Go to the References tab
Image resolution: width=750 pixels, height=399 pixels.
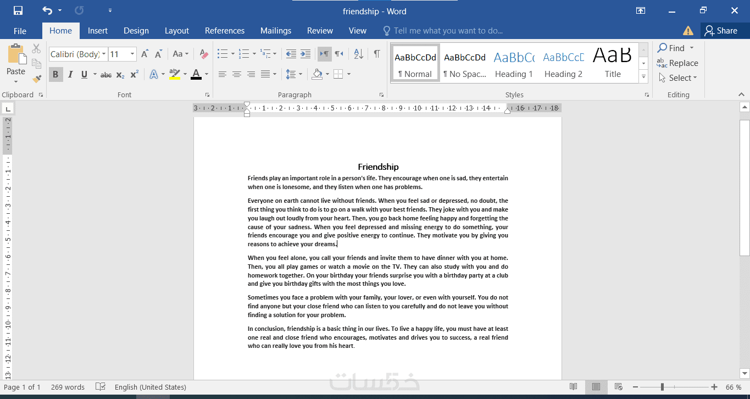tap(225, 31)
